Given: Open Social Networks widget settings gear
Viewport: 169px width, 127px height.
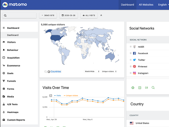Looking at the screenshot, I should [x=133, y=88].
